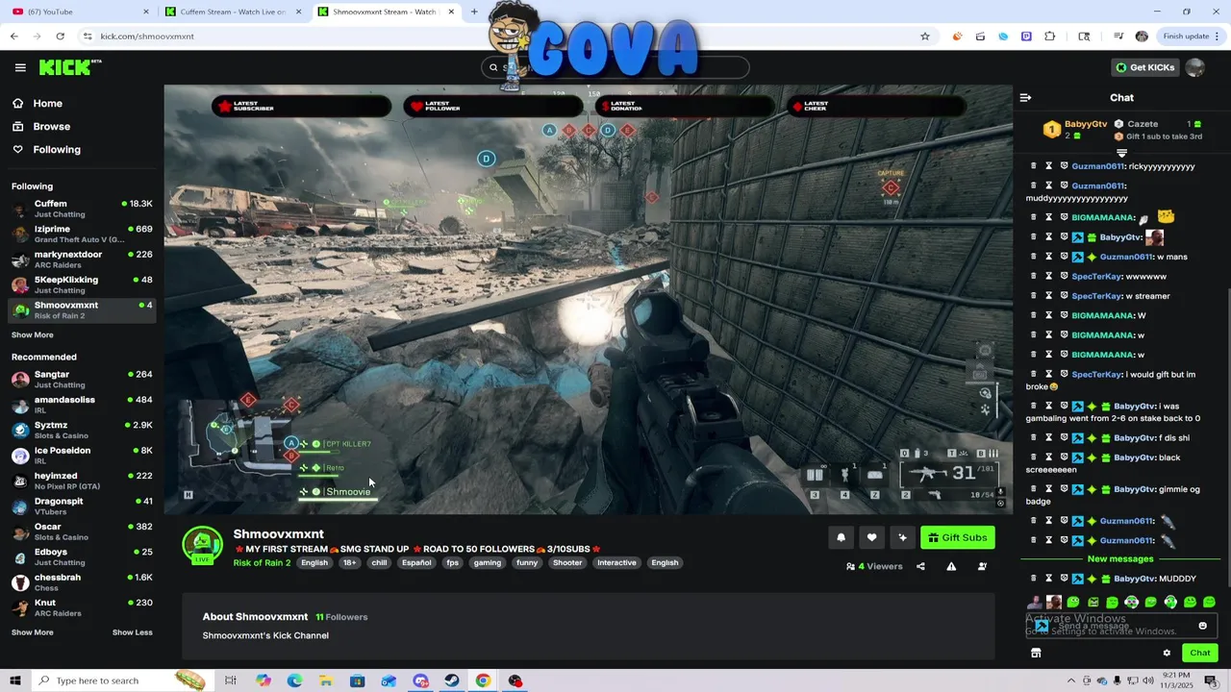Image resolution: width=1231 pixels, height=692 pixels.
Task: Reload the page in Chrome
Action: point(60,37)
